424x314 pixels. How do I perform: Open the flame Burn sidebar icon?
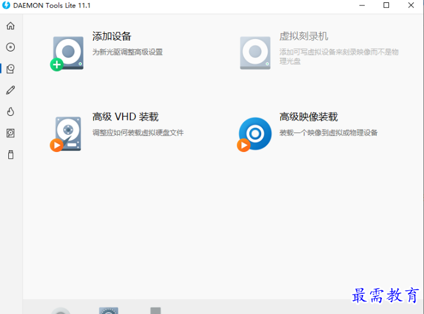[x=11, y=112]
